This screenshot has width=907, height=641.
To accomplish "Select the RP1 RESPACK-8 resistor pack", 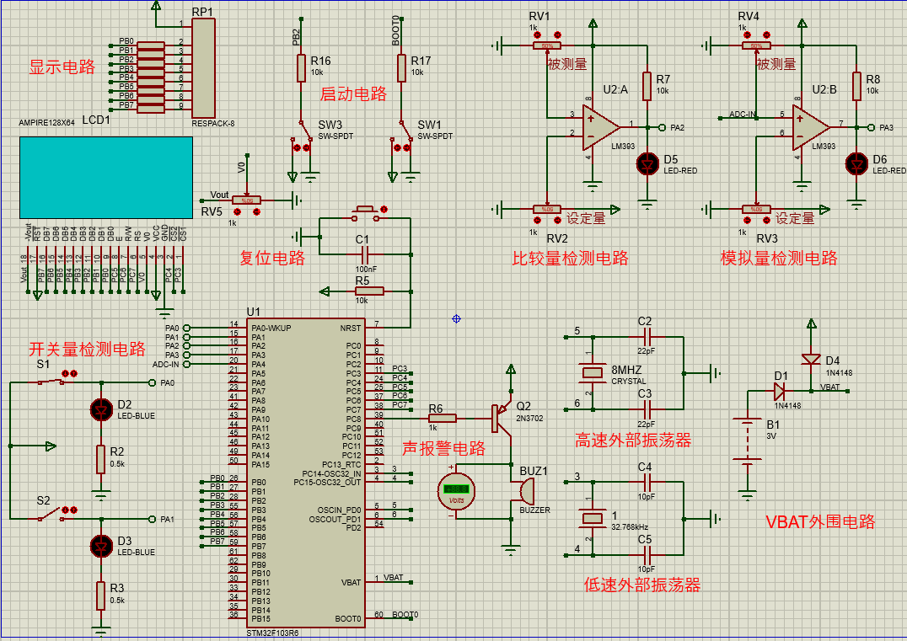I will point(203,68).
